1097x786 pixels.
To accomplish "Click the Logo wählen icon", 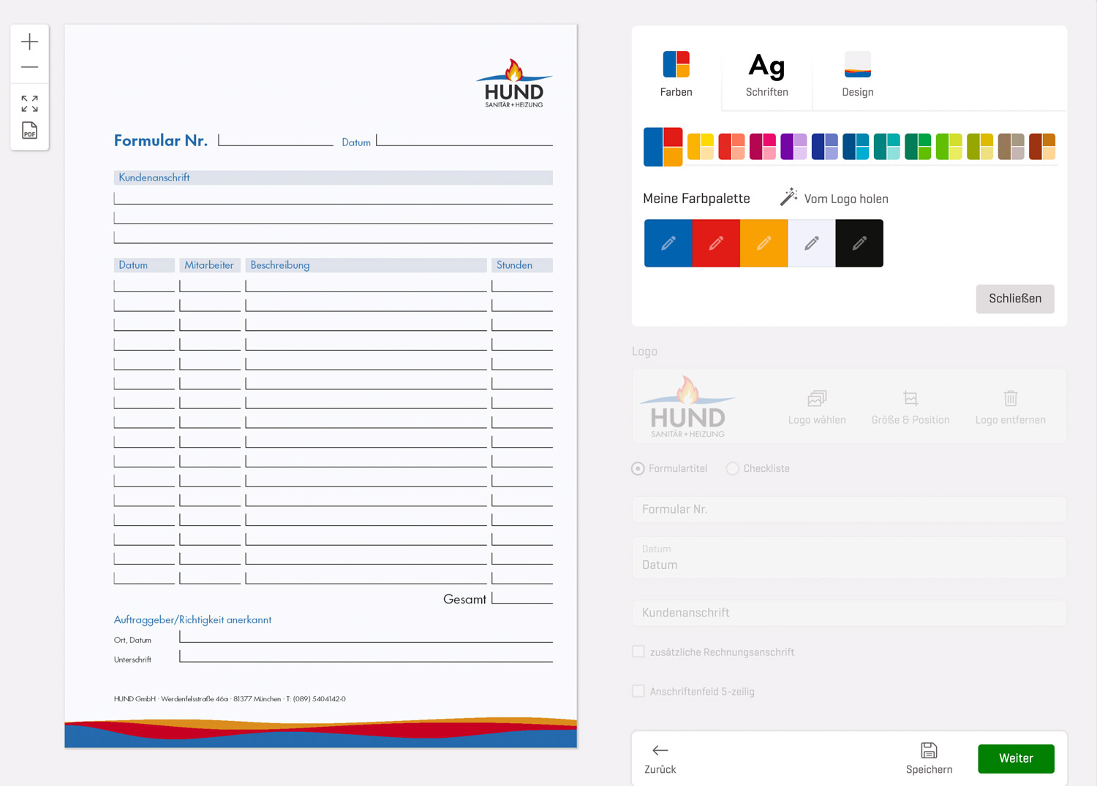I will 817,399.
